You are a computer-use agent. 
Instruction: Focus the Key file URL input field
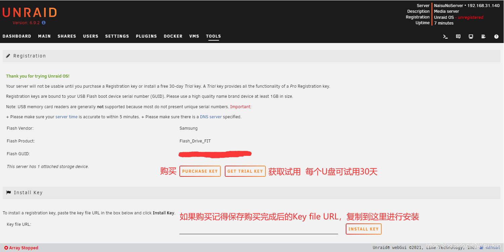coord(259,229)
